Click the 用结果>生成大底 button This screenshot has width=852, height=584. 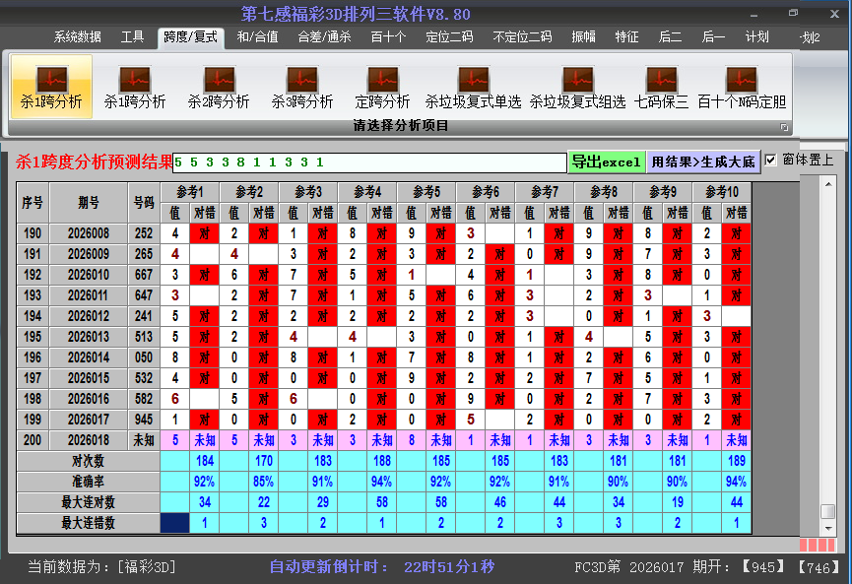pos(703,162)
